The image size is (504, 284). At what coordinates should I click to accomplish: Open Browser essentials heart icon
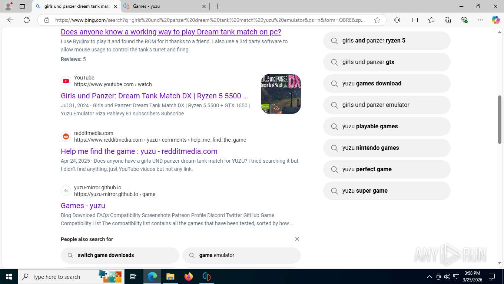464,20
